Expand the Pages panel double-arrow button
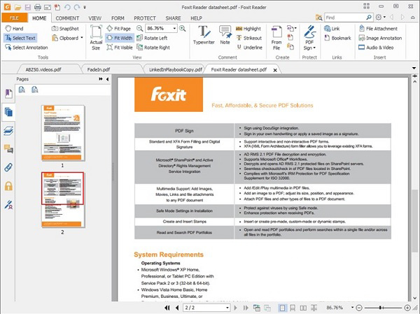The image size is (420, 314). [100, 79]
